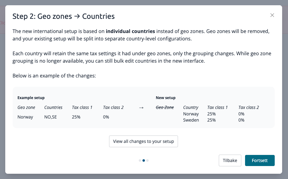Click the Example setup heading
The image size is (288, 179).
[x=31, y=98]
